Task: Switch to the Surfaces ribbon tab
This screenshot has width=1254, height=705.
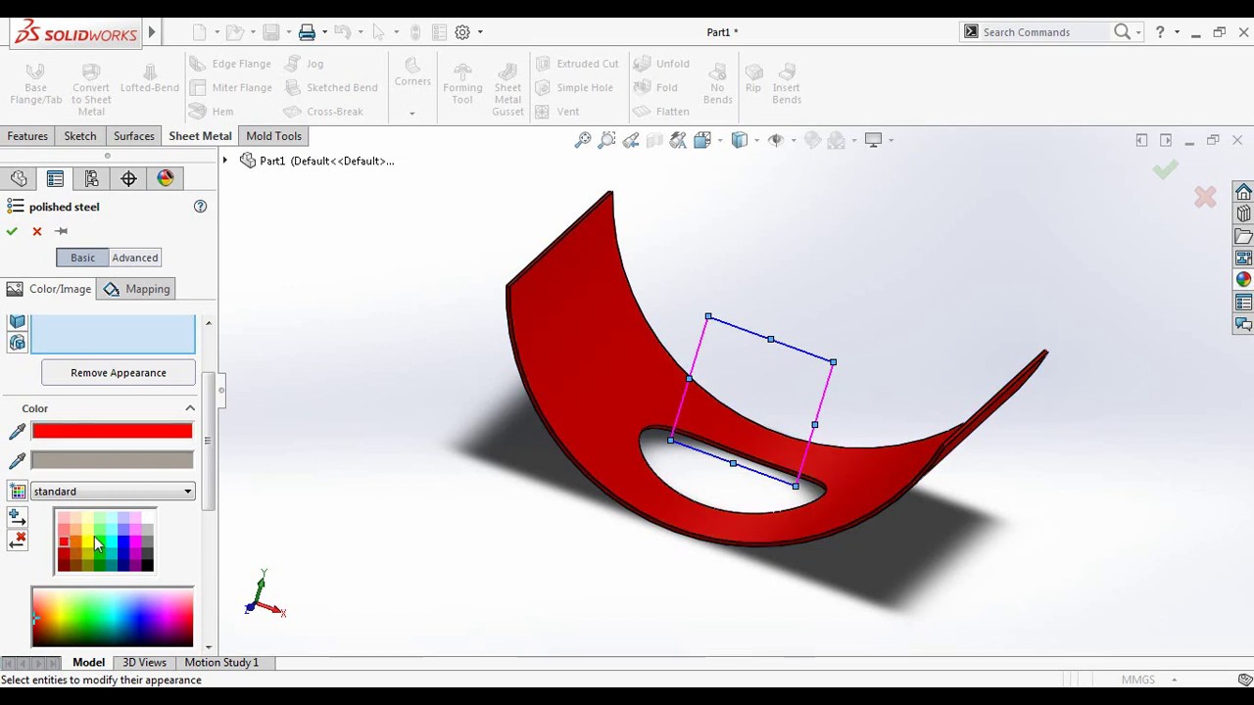Action: pyautogui.click(x=133, y=136)
